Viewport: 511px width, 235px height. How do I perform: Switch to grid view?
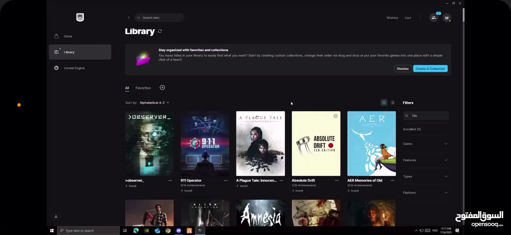384,102
